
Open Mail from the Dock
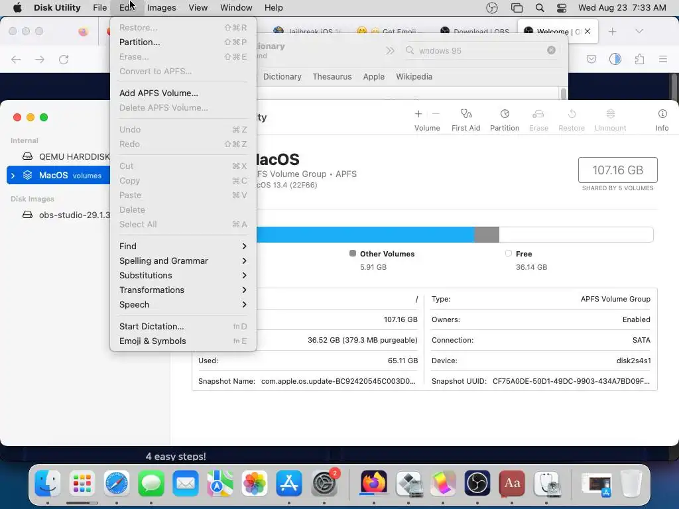(x=186, y=483)
